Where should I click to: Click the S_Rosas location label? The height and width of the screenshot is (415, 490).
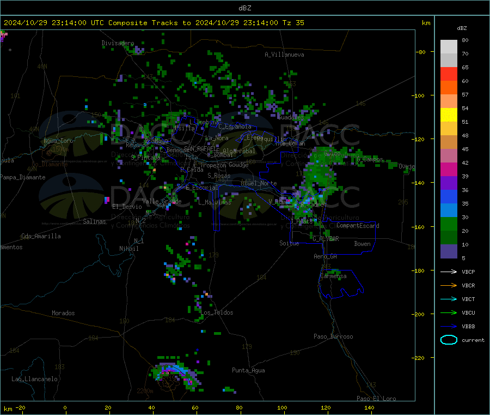tap(219, 176)
